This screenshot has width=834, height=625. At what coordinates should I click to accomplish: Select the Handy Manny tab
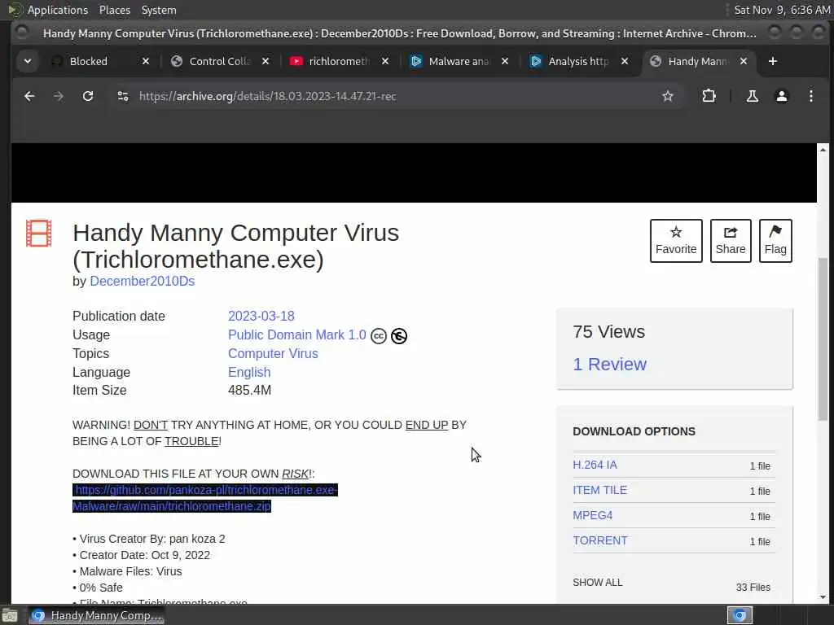click(697, 62)
